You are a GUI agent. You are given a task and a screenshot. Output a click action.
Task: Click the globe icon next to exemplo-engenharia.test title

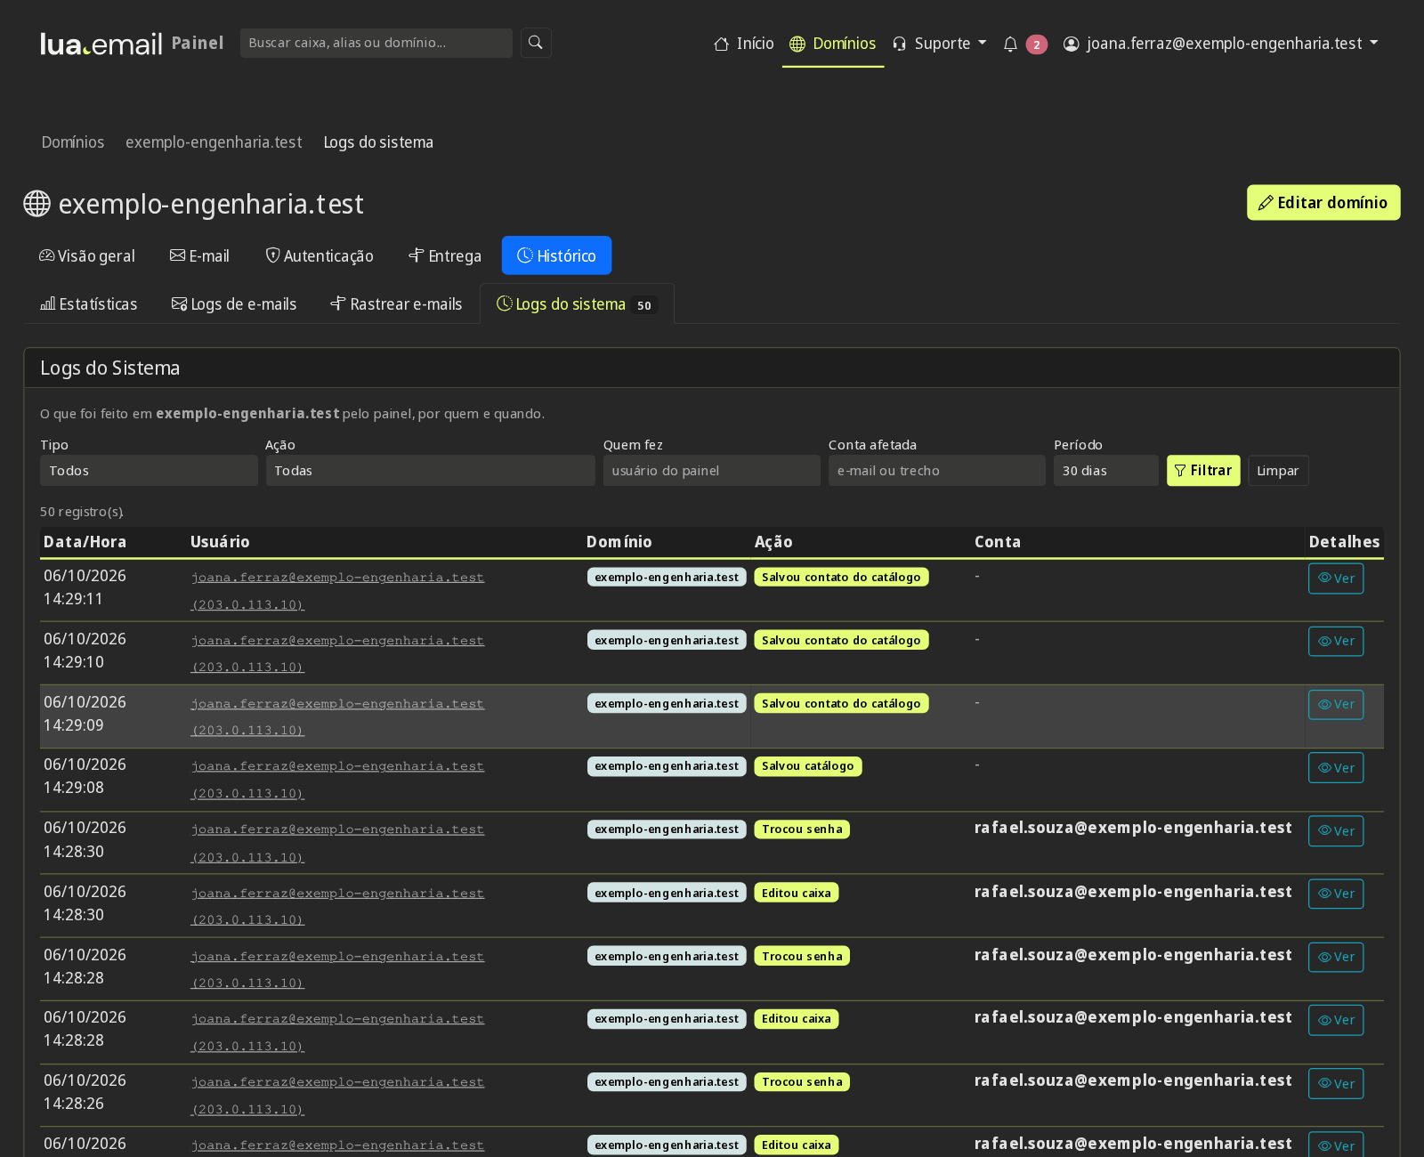(36, 204)
